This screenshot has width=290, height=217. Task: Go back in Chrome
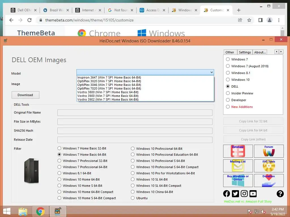11,20
